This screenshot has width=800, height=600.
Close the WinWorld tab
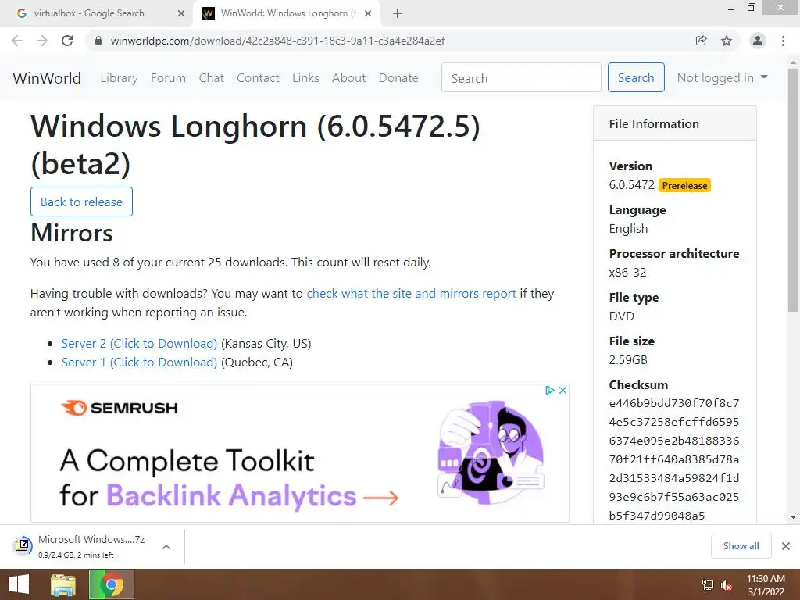click(x=368, y=13)
